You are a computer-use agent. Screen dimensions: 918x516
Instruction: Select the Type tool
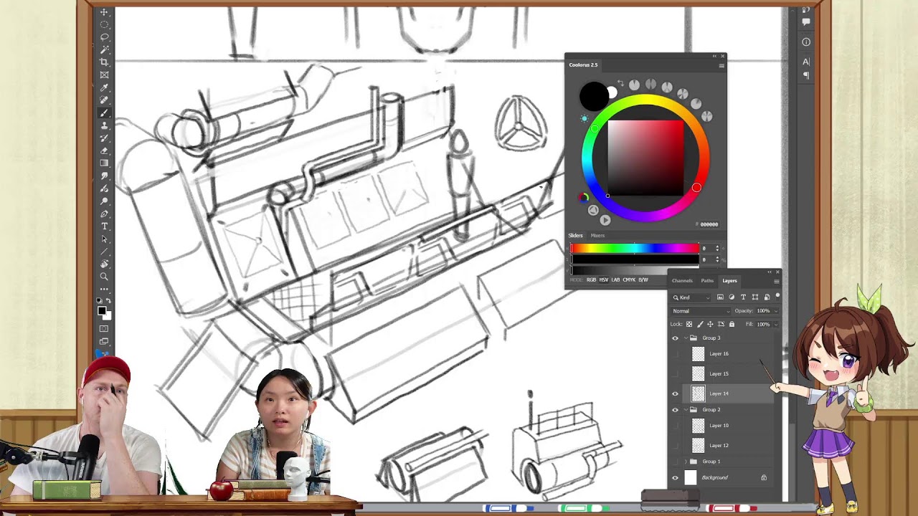tap(104, 226)
